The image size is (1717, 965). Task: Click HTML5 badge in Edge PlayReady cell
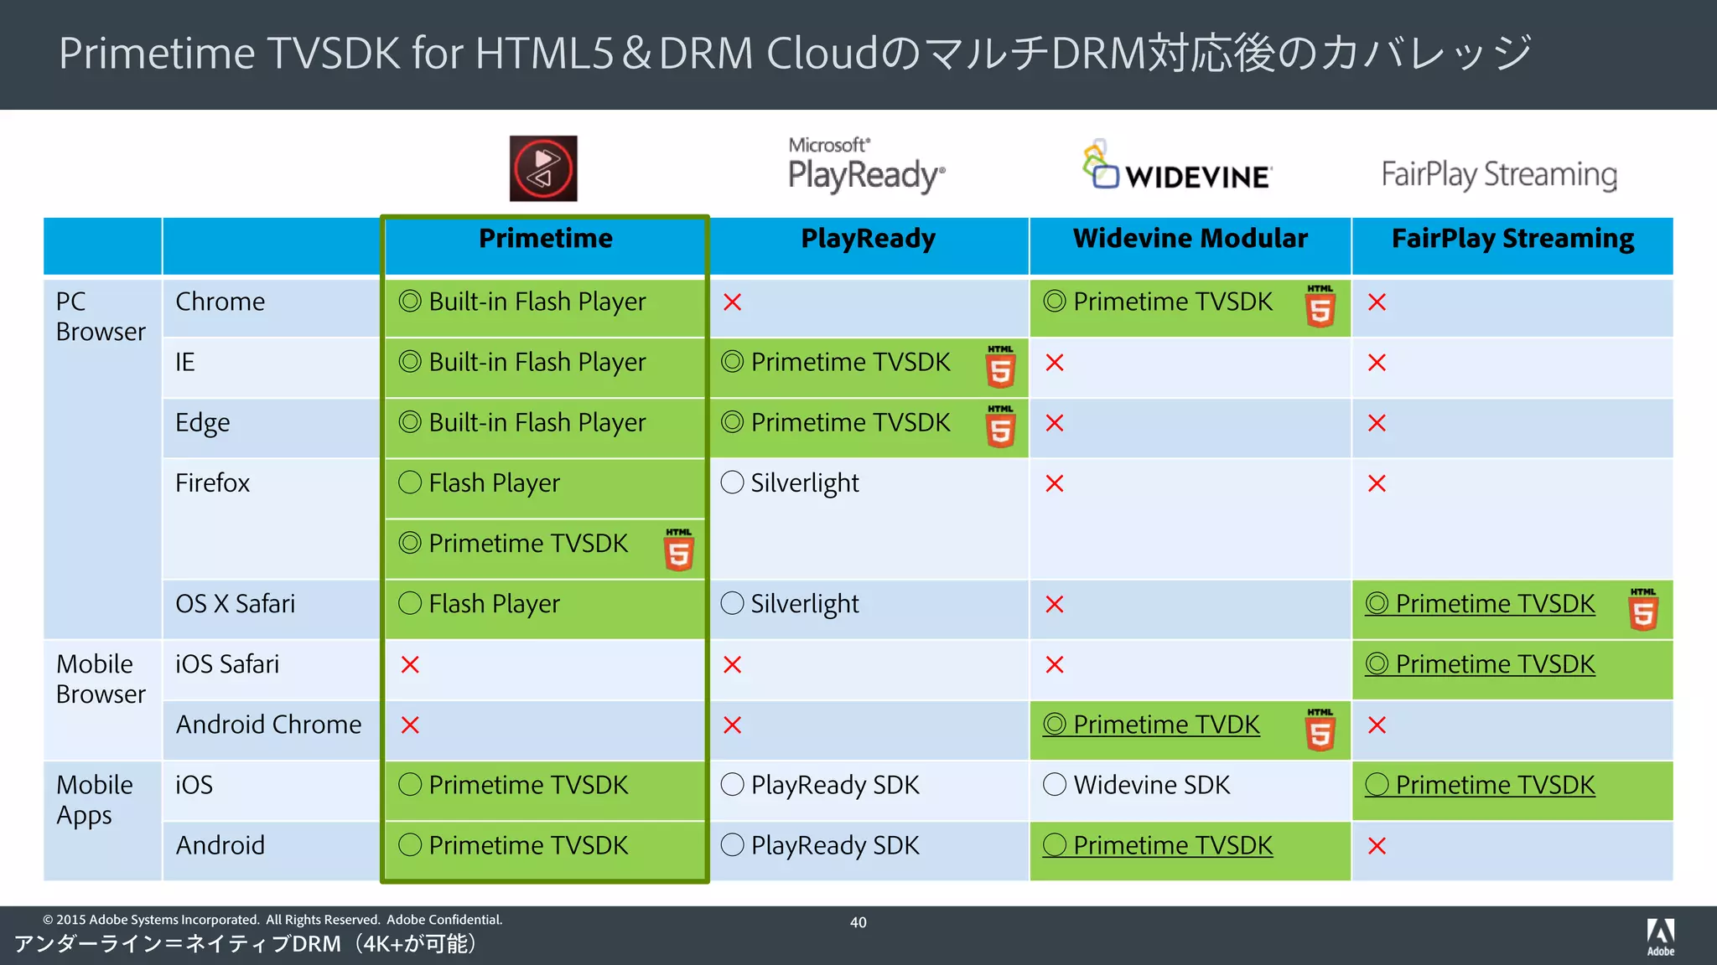pyautogui.click(x=1001, y=427)
